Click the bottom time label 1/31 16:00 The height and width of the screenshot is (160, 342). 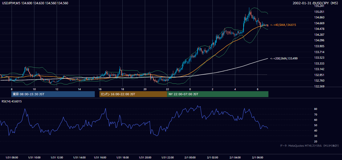pos(100,158)
